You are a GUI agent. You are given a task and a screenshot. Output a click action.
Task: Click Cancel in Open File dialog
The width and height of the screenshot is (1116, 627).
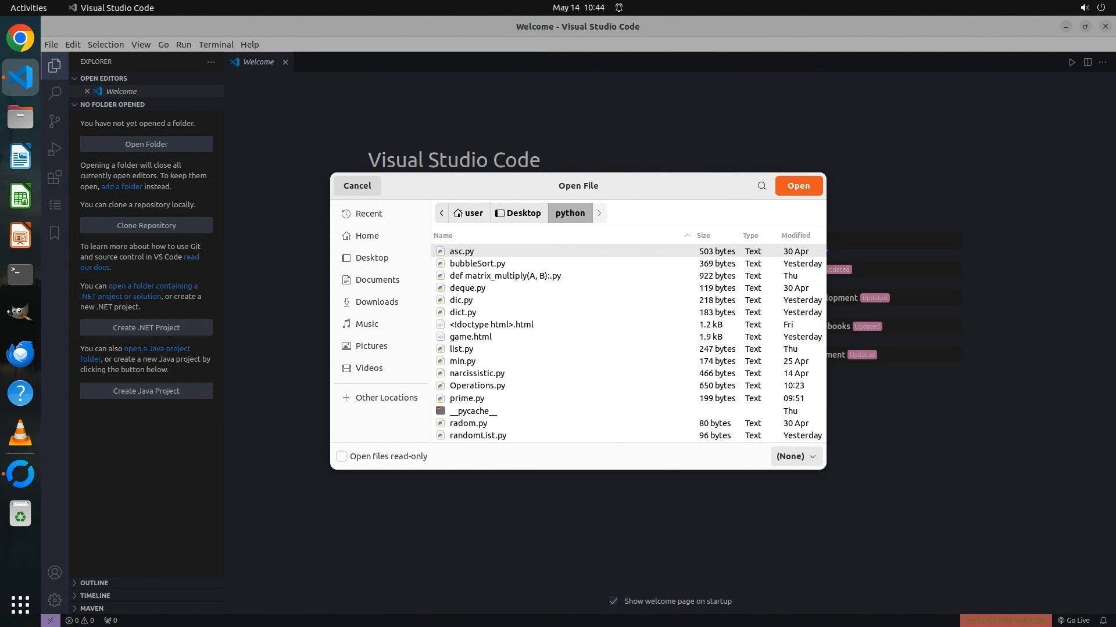tap(357, 186)
